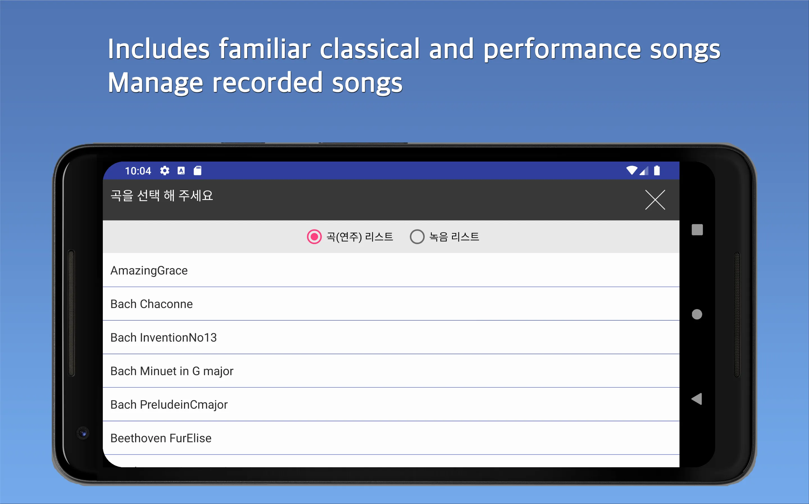Select Beethoven FurElise song

(391, 438)
